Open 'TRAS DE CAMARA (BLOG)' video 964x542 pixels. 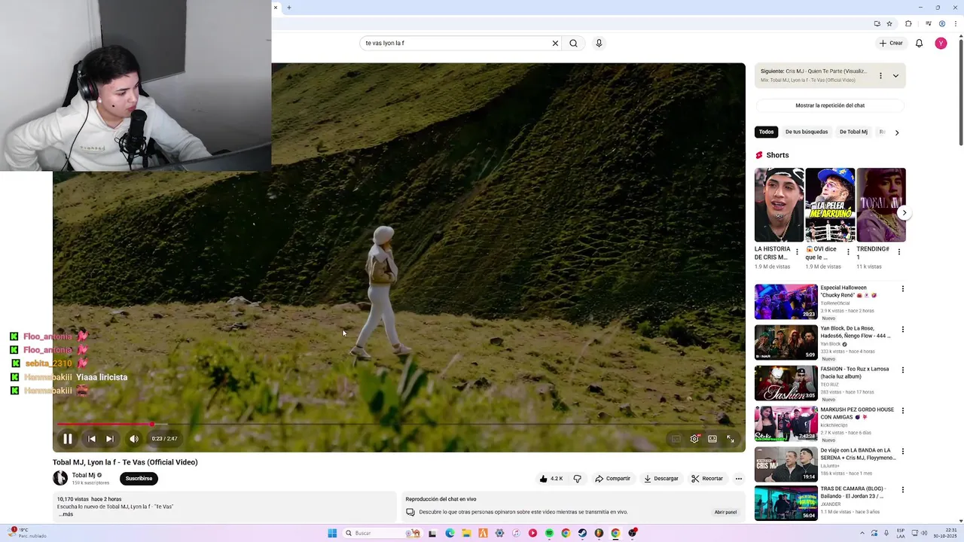786,503
